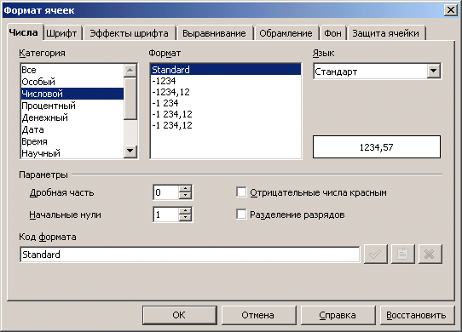Increase Дробная часть value with up arrow
Viewport: 462px width, 332px height.
point(185,189)
